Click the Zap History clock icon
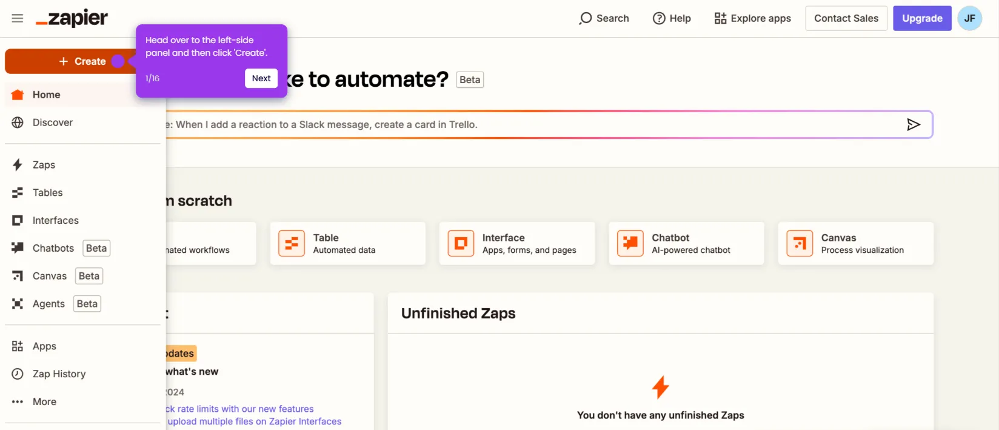This screenshot has width=999, height=430. [x=18, y=374]
